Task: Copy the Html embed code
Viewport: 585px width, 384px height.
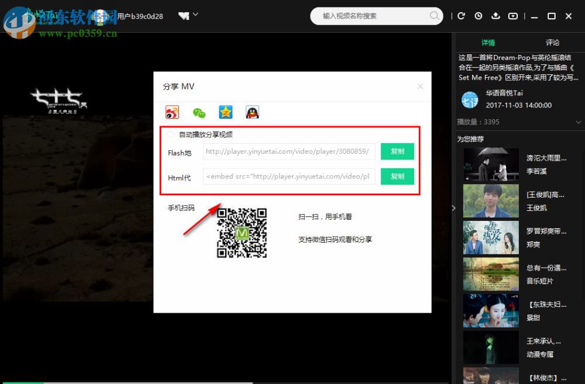Action: click(397, 177)
